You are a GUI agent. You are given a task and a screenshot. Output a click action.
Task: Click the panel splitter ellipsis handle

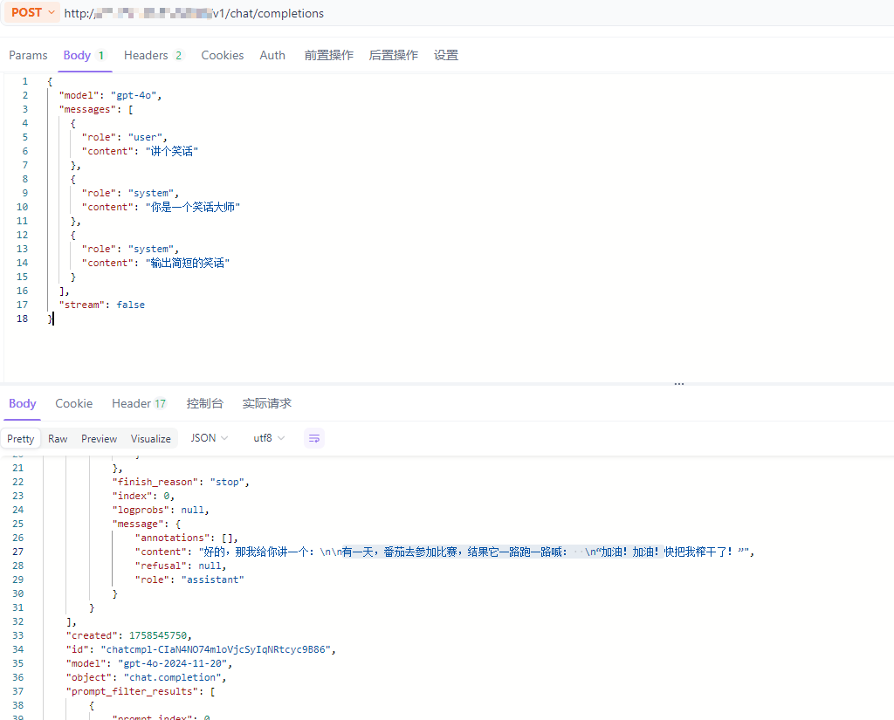678,384
